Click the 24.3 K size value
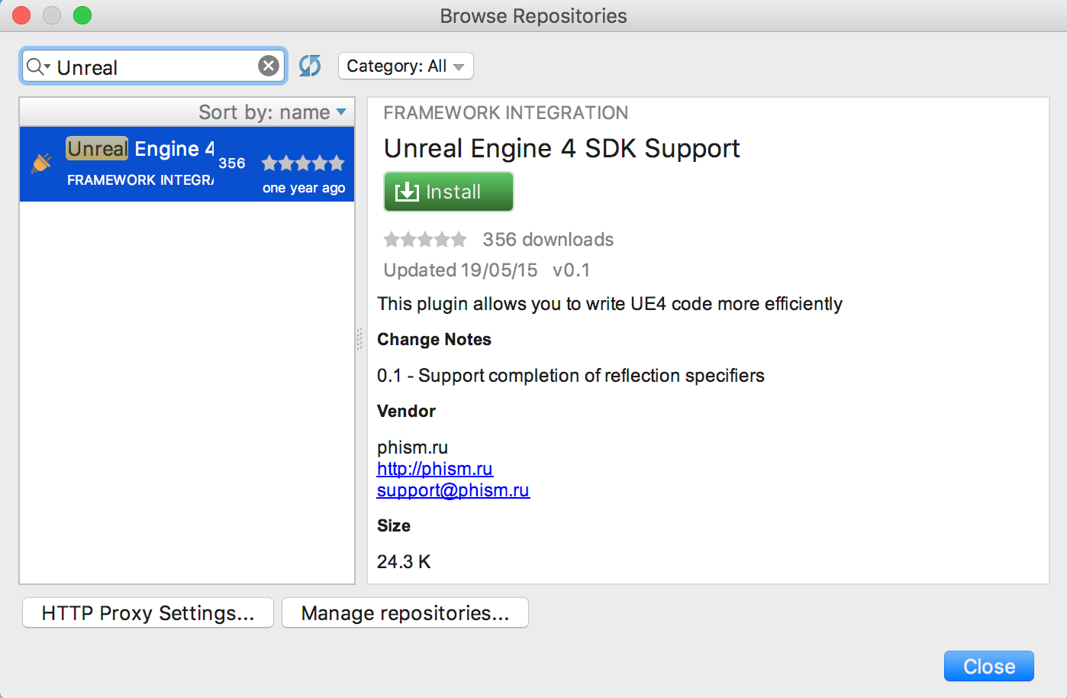 [x=404, y=562]
